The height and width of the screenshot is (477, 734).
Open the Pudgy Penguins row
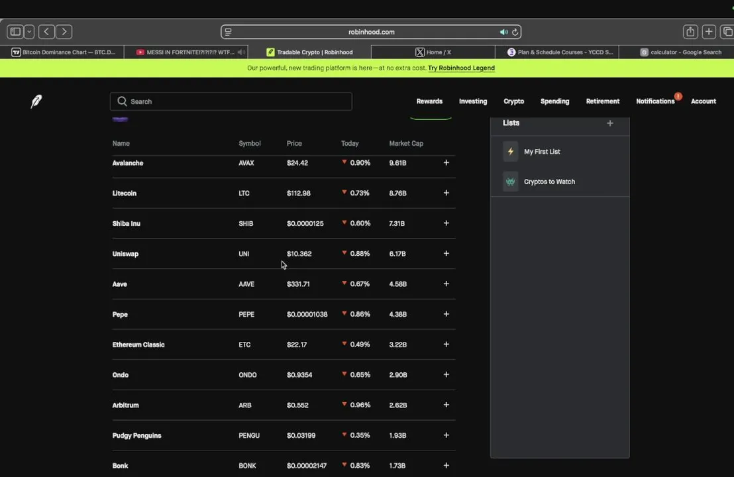click(284, 435)
